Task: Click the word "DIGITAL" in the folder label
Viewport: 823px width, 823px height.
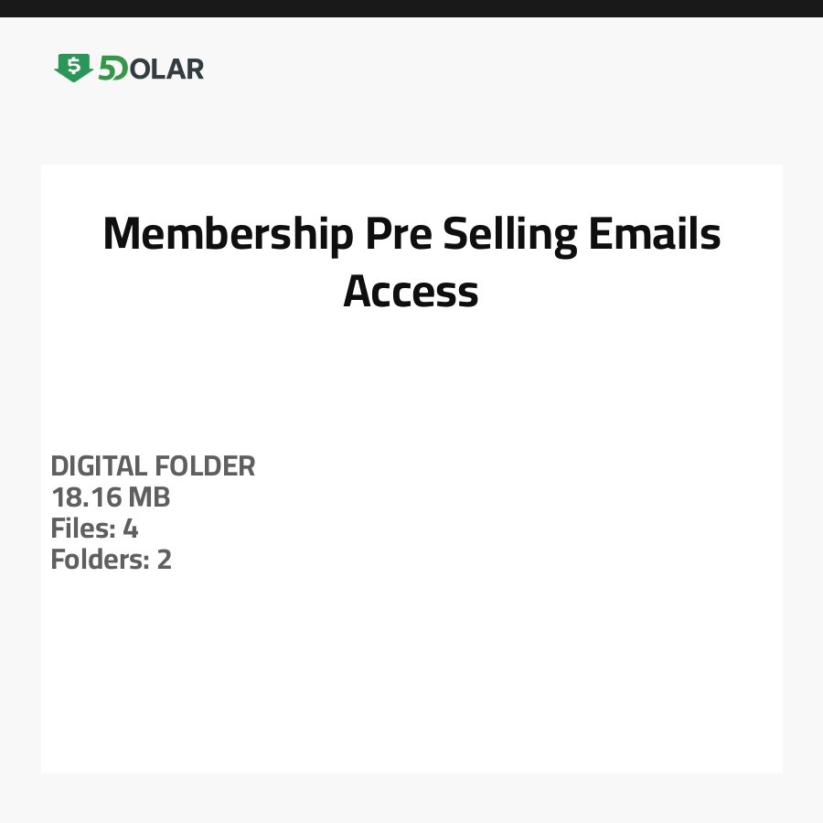Action: (99, 466)
